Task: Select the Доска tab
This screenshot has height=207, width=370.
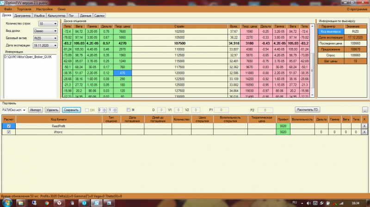Action: click(x=6, y=15)
